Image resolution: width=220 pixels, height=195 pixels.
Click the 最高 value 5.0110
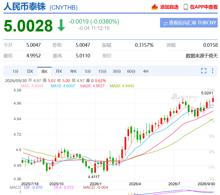(83, 56)
